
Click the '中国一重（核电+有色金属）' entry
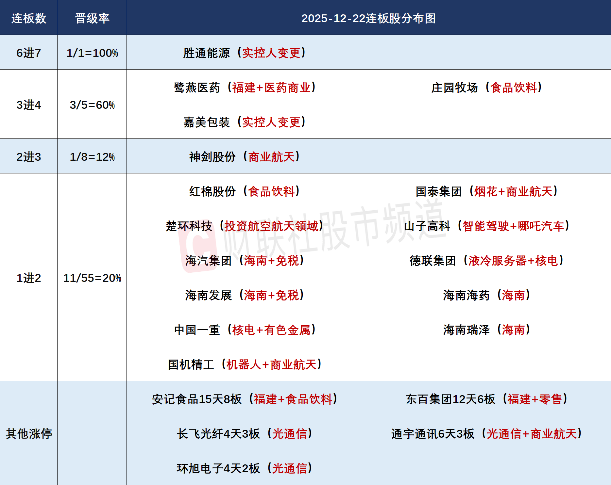(245, 330)
